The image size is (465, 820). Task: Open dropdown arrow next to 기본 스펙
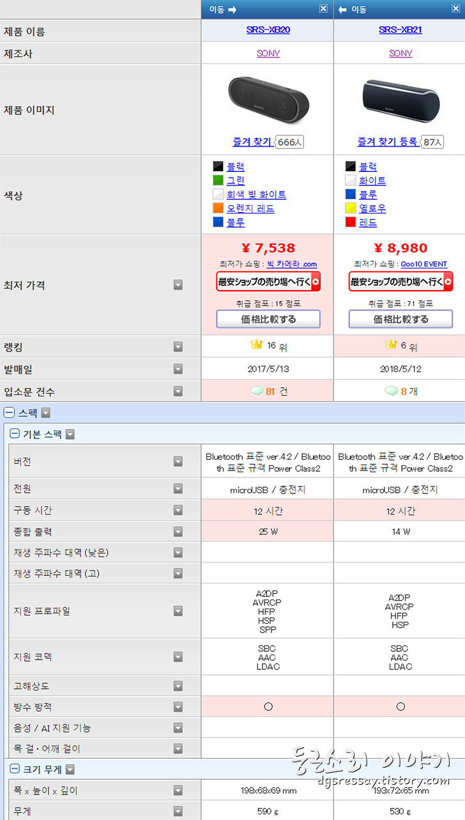pos(70,434)
